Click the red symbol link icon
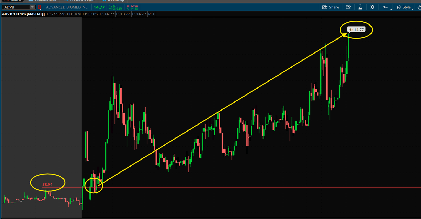 click(39, 7)
